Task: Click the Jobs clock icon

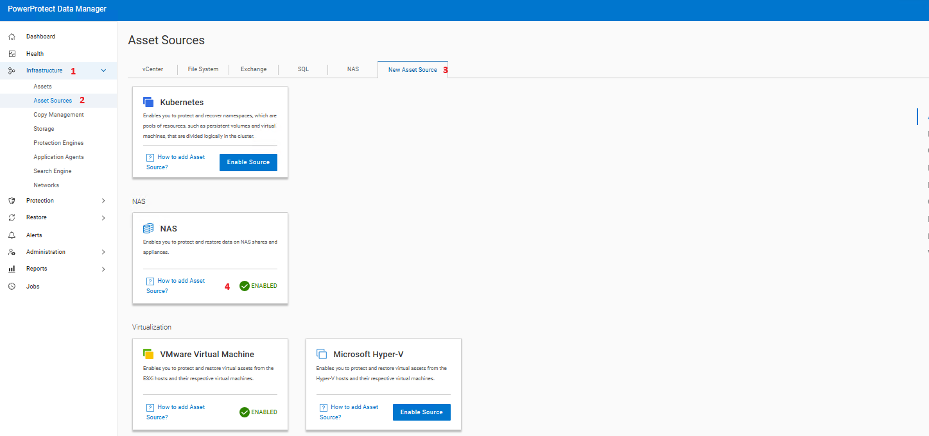Action: (11, 286)
